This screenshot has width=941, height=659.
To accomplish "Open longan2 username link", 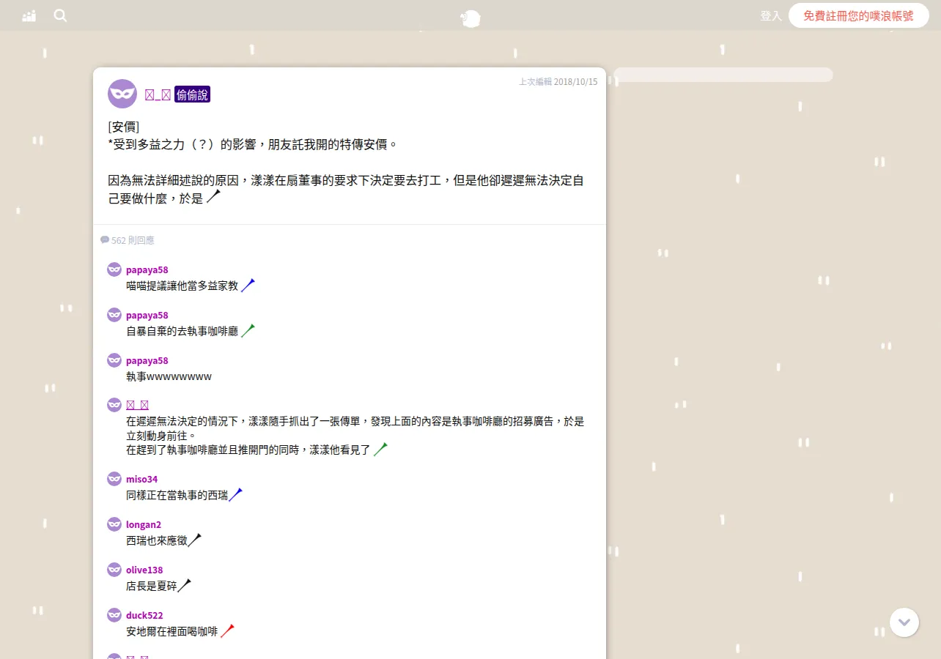I will pyautogui.click(x=144, y=524).
